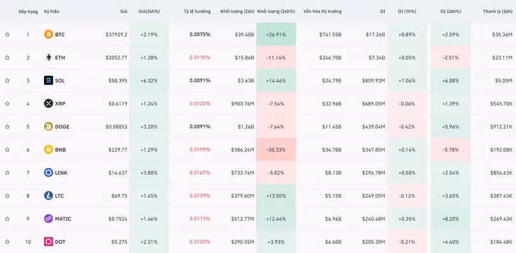Open the DOT symbol link
Viewport: 516px width, 253px height.
click(61, 242)
